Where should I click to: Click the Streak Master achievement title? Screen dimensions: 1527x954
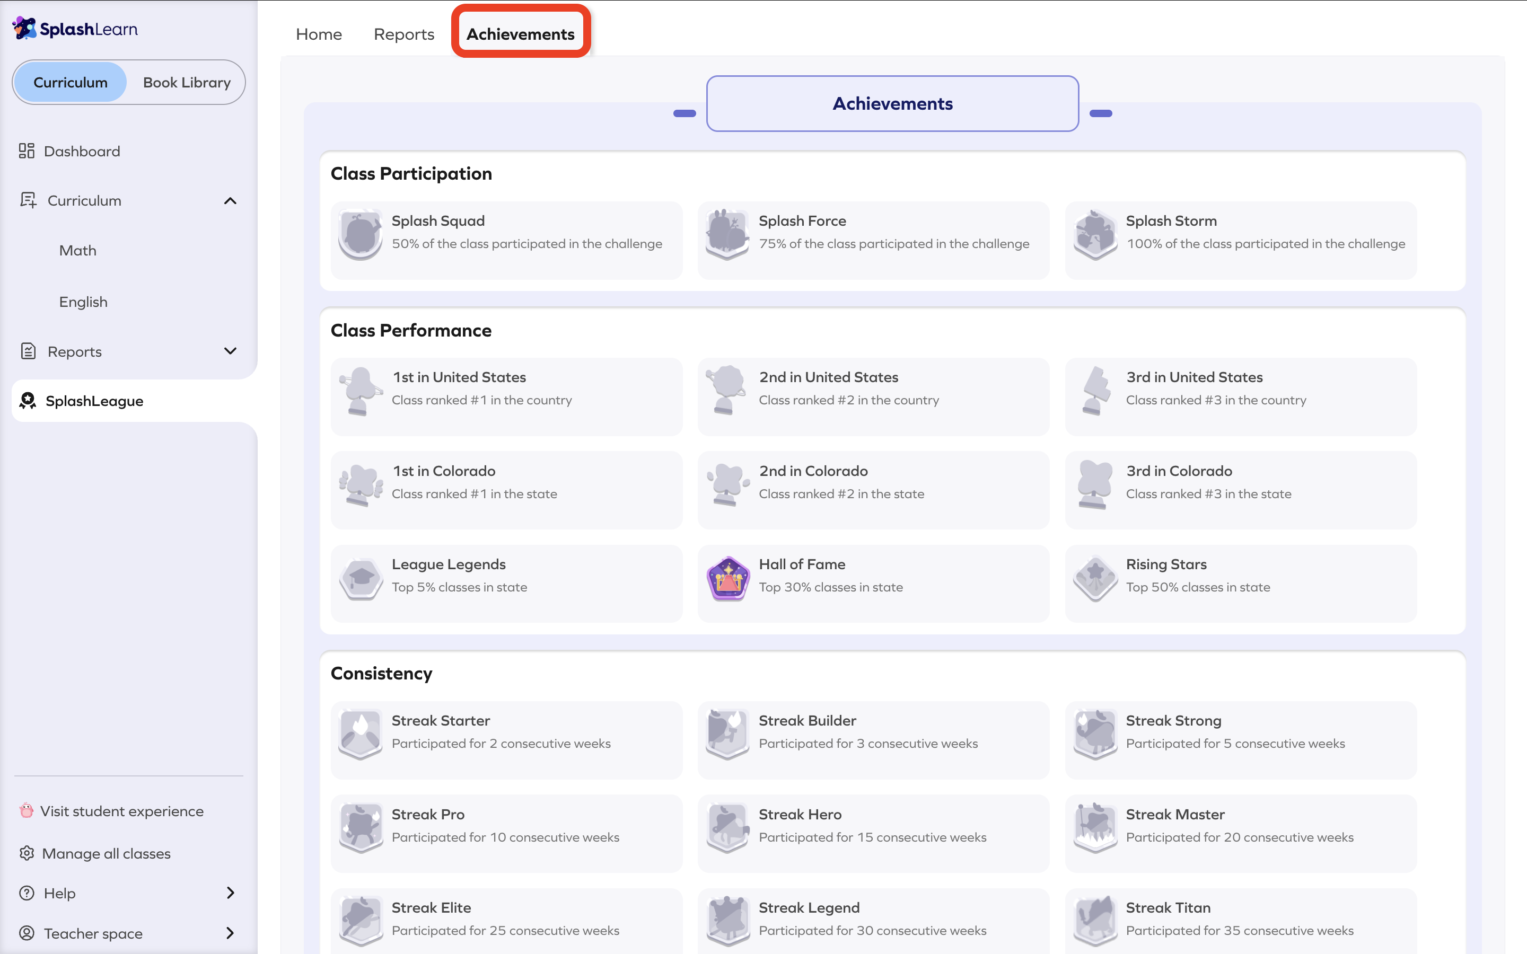[1175, 814]
